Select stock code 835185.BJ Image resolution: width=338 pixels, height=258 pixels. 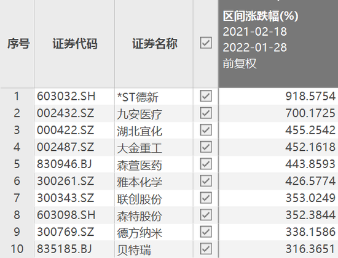pos(65,249)
